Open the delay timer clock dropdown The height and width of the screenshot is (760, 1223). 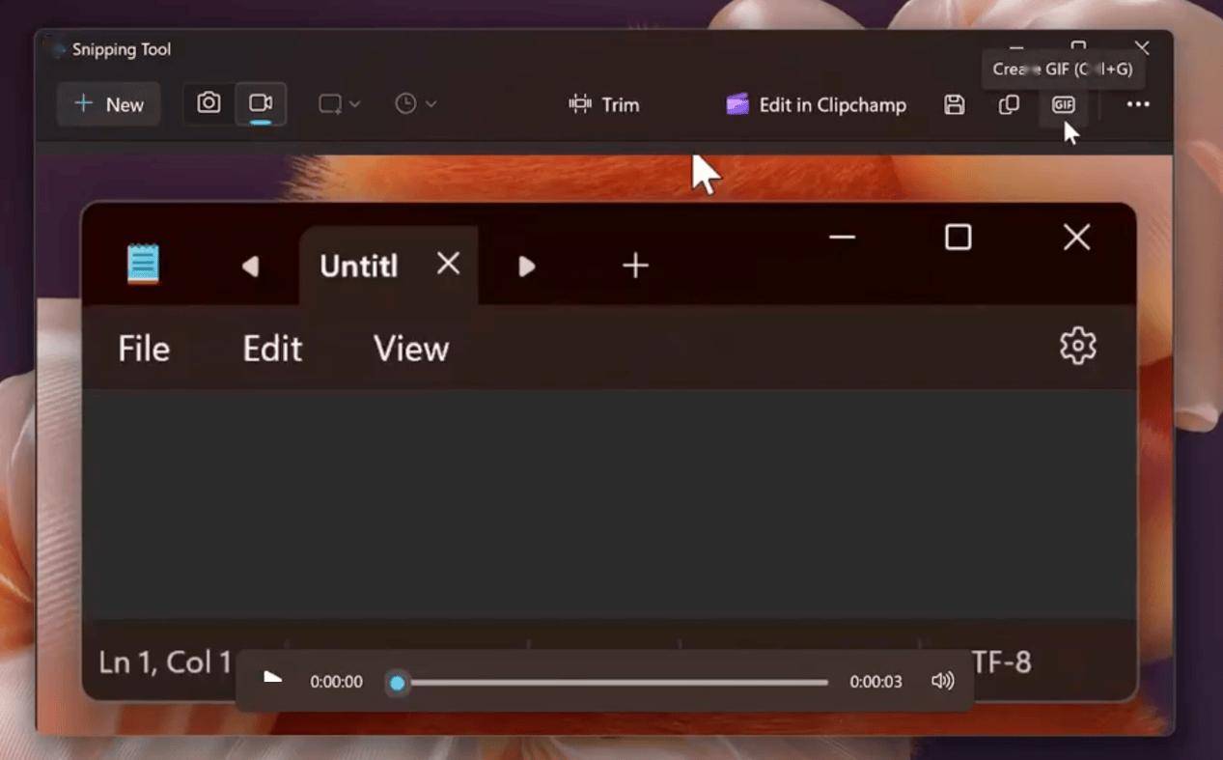pyautogui.click(x=416, y=104)
